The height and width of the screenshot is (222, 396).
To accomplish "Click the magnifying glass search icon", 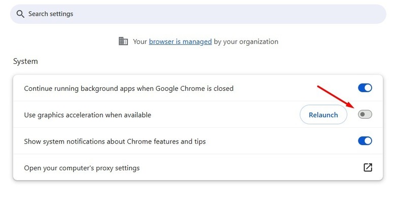I will (x=20, y=14).
